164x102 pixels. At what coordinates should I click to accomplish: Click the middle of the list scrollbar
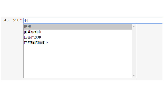(134, 51)
